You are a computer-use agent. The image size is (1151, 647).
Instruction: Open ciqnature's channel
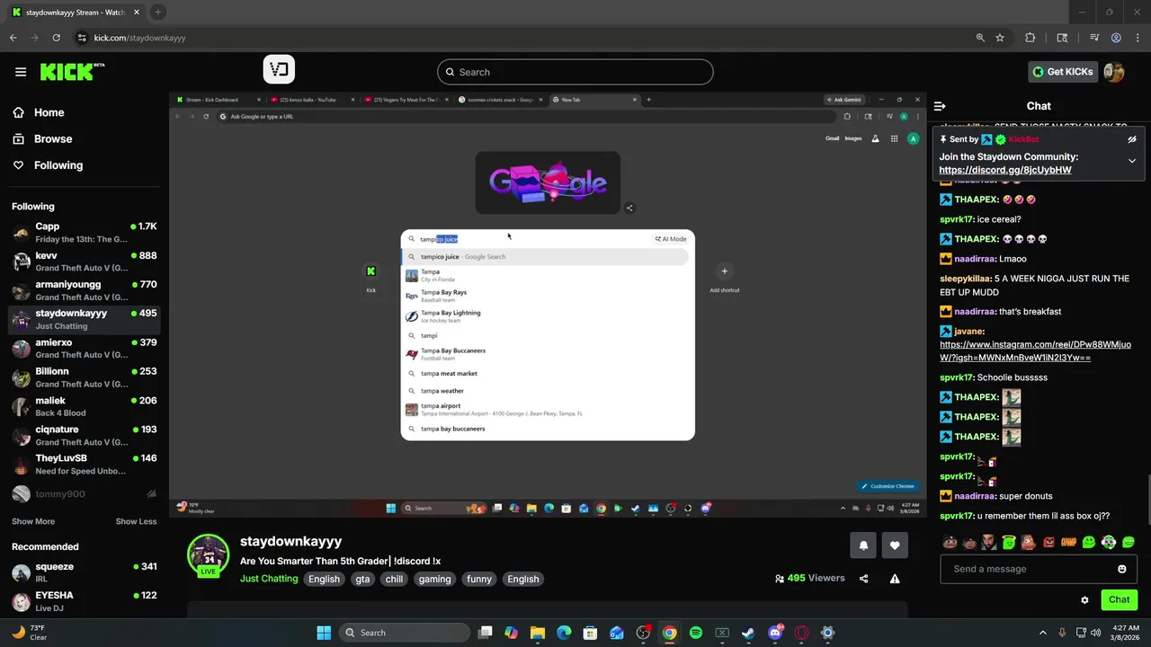(85, 435)
